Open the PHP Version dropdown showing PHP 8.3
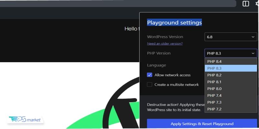The width and height of the screenshot is (259, 129). [231, 53]
